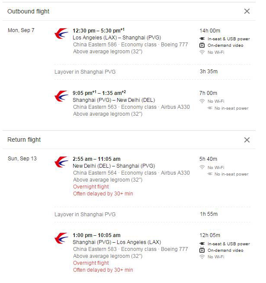Close the Return flight panel
Viewport: 266px width, 283px height.
click(247, 140)
